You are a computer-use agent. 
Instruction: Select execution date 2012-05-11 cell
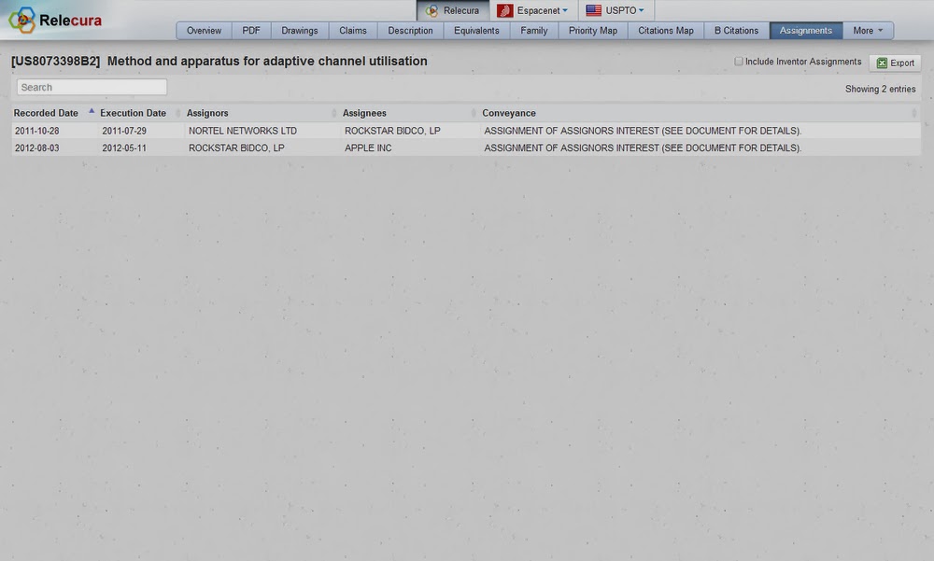[124, 147]
